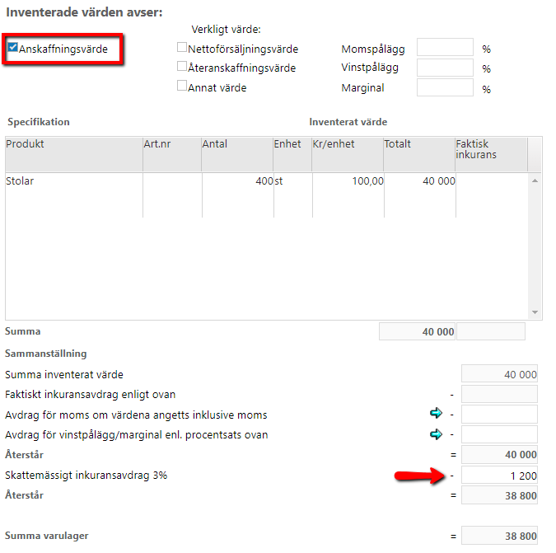Viewport: 556px width, 553px height.
Task: Click the Summa inventerat värde field
Action: coord(499,373)
